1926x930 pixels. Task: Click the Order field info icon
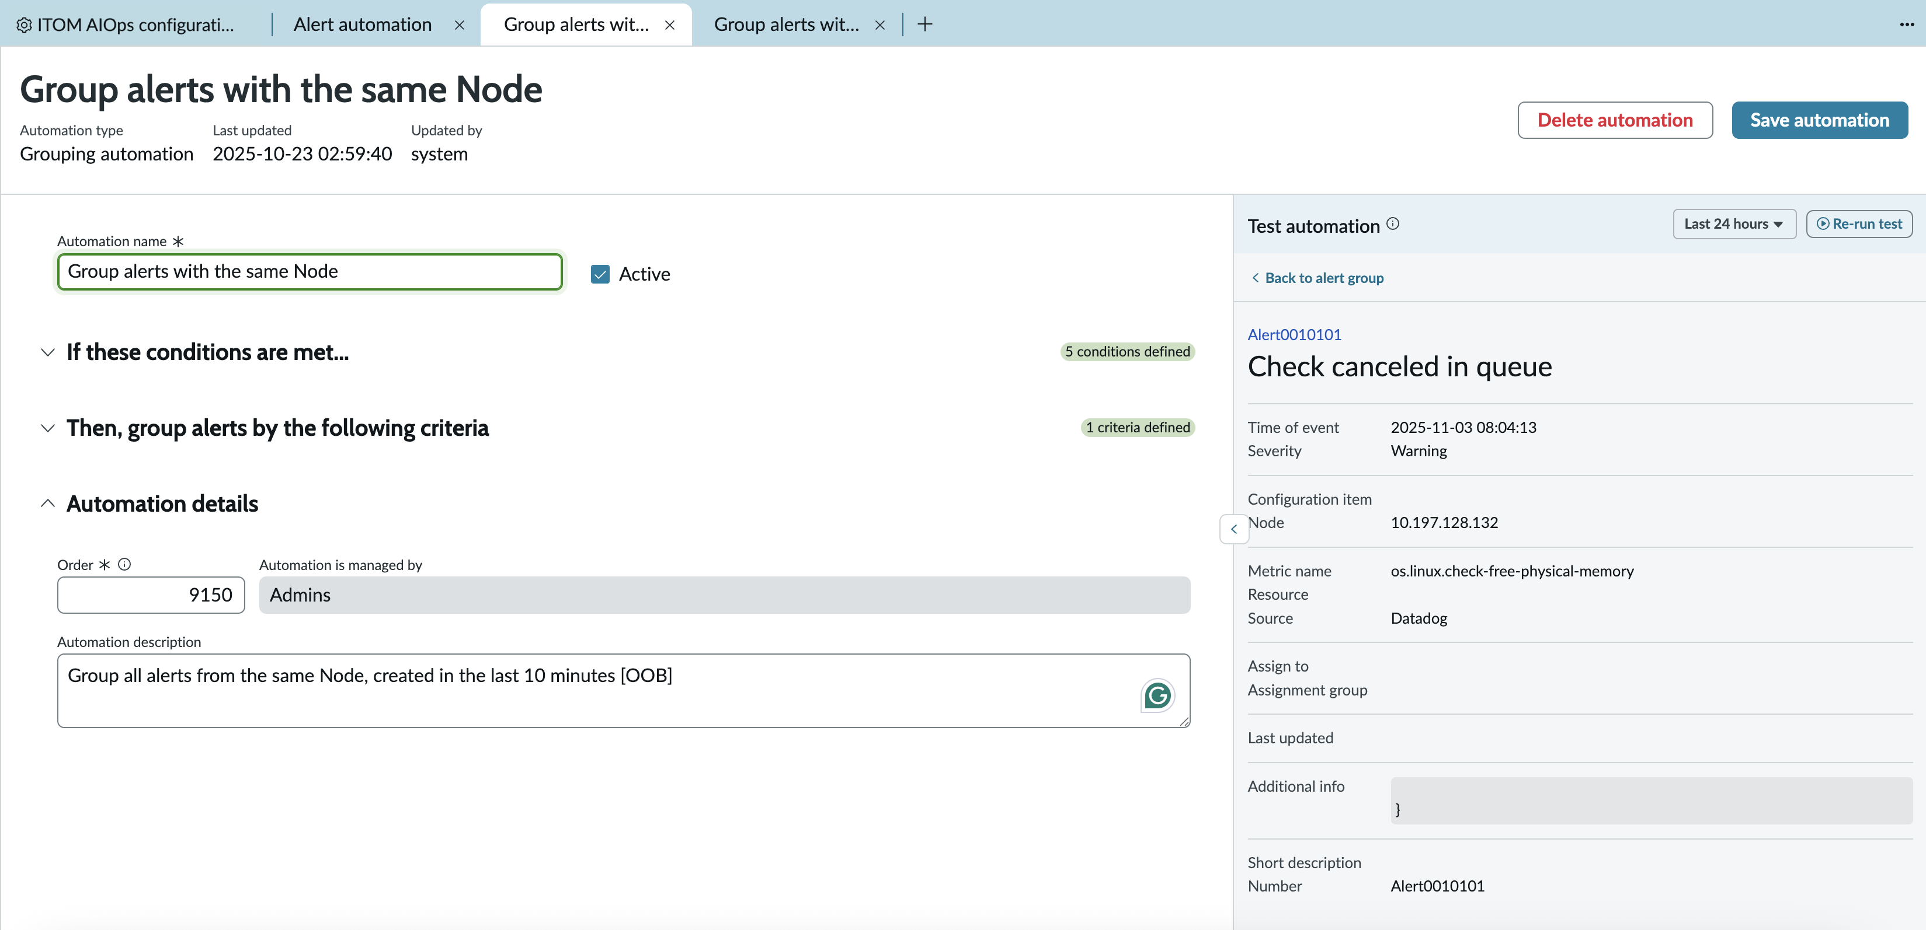pyautogui.click(x=124, y=565)
